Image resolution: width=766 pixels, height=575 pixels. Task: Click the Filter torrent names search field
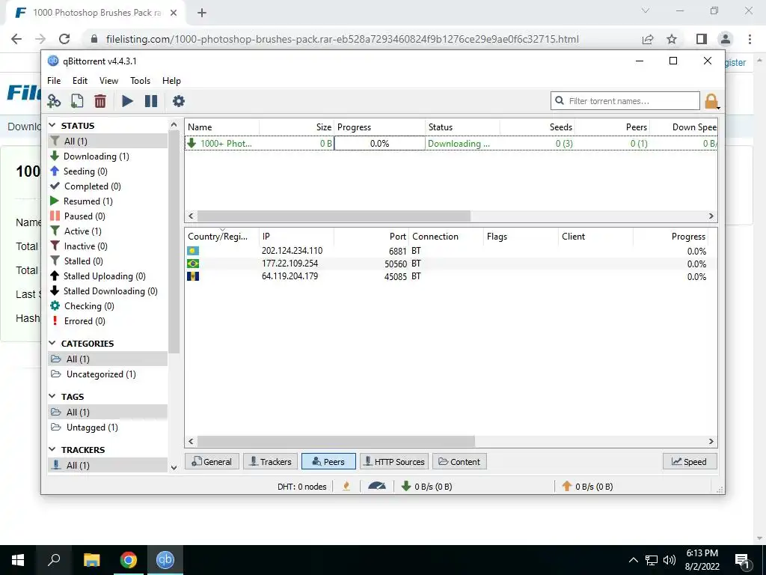coord(625,101)
